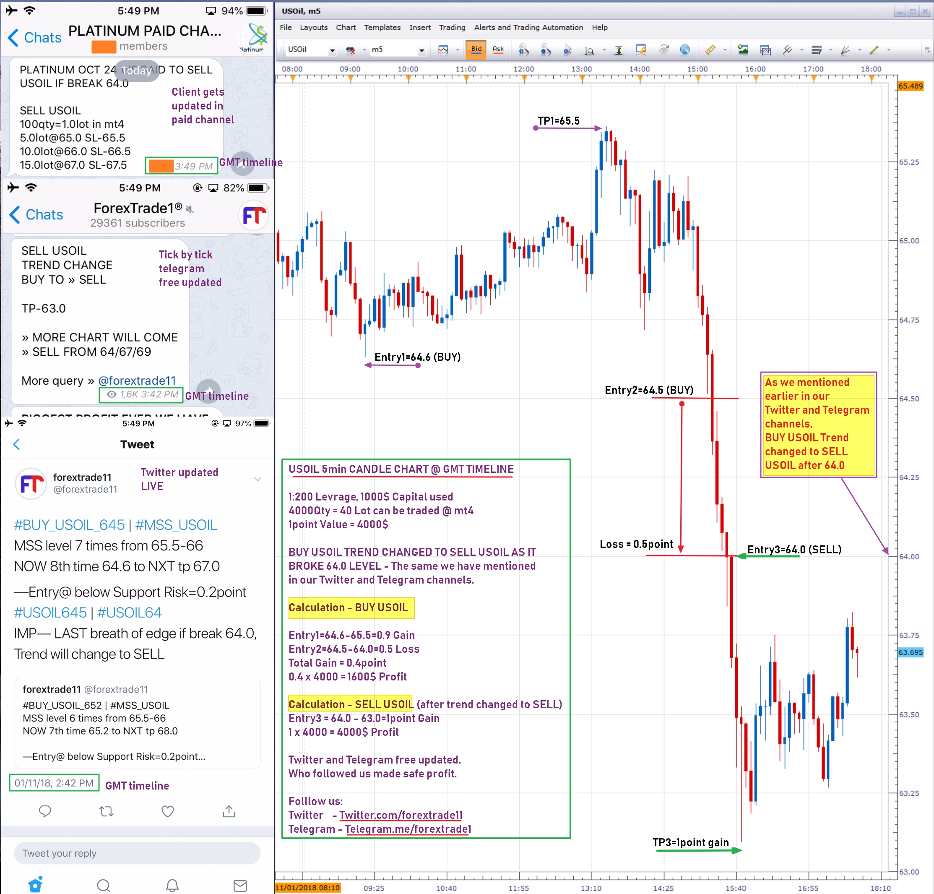Expand the zoom range dropdown arrow
The width and height of the screenshot is (934, 894).
[x=604, y=50]
